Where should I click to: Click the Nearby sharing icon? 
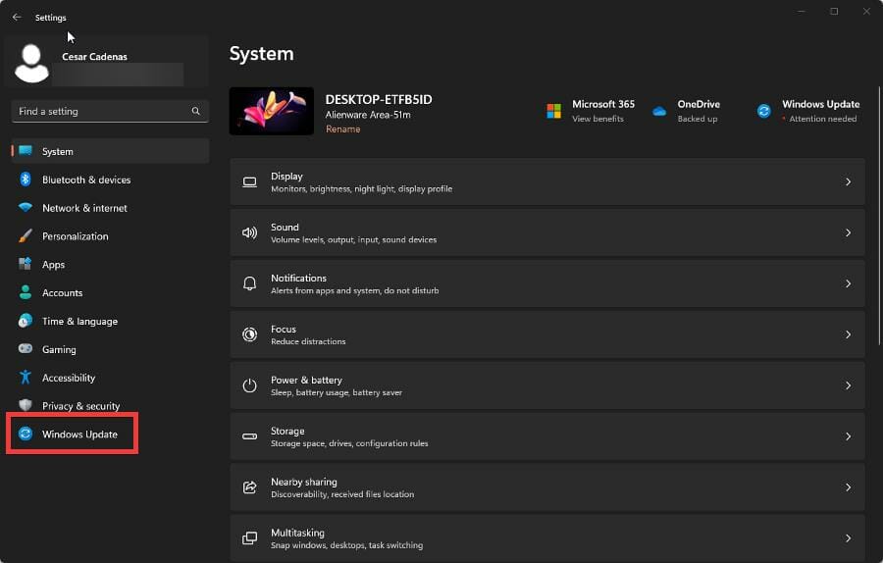(x=249, y=487)
